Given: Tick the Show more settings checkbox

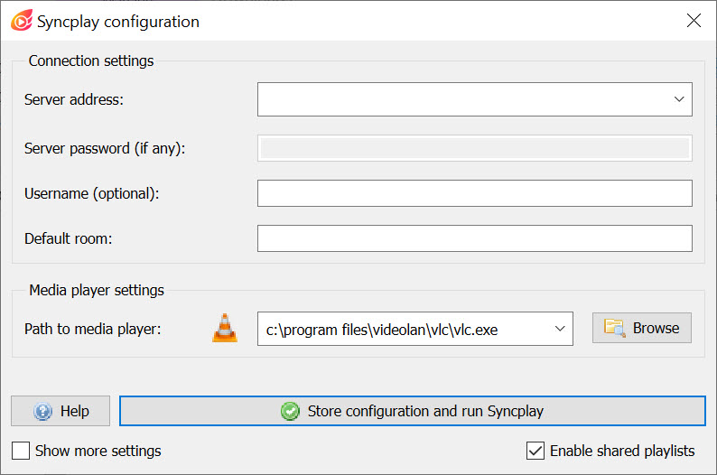Looking at the screenshot, I should pyautogui.click(x=21, y=451).
